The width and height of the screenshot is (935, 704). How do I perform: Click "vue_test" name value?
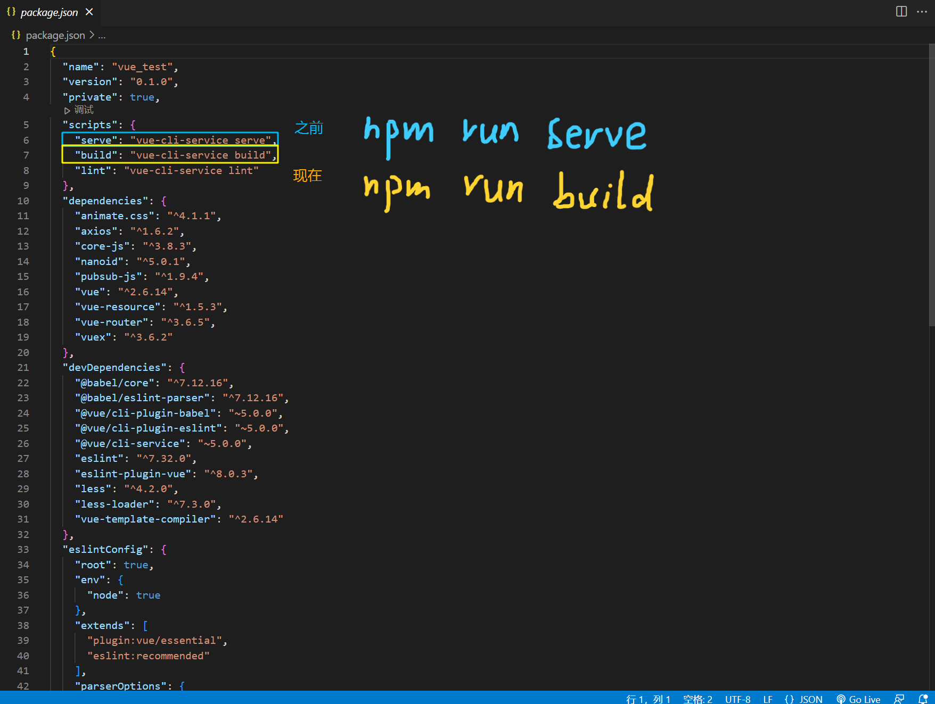click(142, 67)
